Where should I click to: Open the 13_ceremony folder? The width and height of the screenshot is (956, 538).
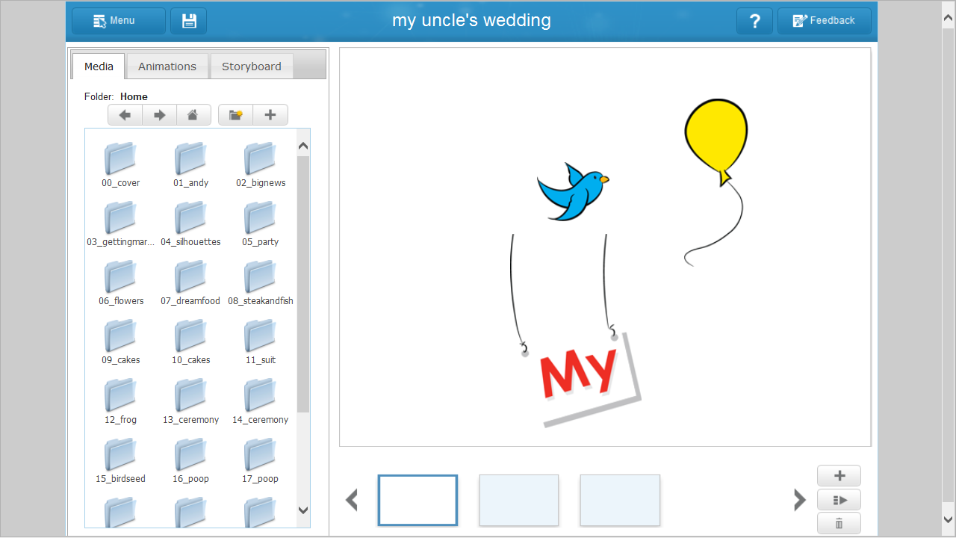tap(191, 401)
